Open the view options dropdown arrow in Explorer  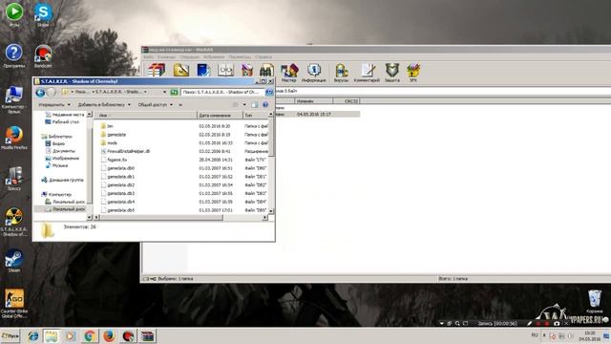pos(244,104)
